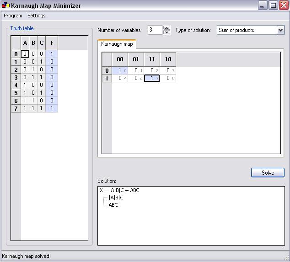Click the resize grip in the status bar
The width and height of the screenshot is (290, 262).
[x=286, y=258]
